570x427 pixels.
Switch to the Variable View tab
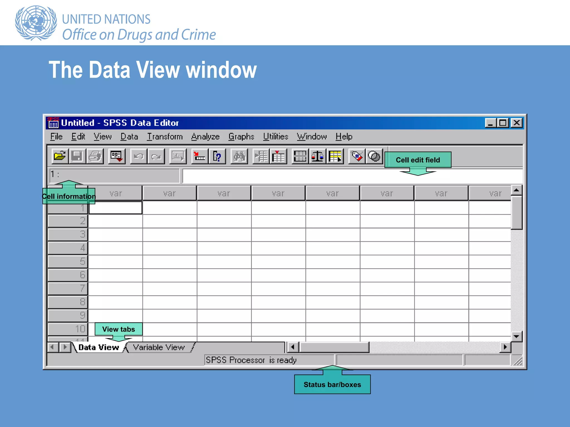click(159, 347)
